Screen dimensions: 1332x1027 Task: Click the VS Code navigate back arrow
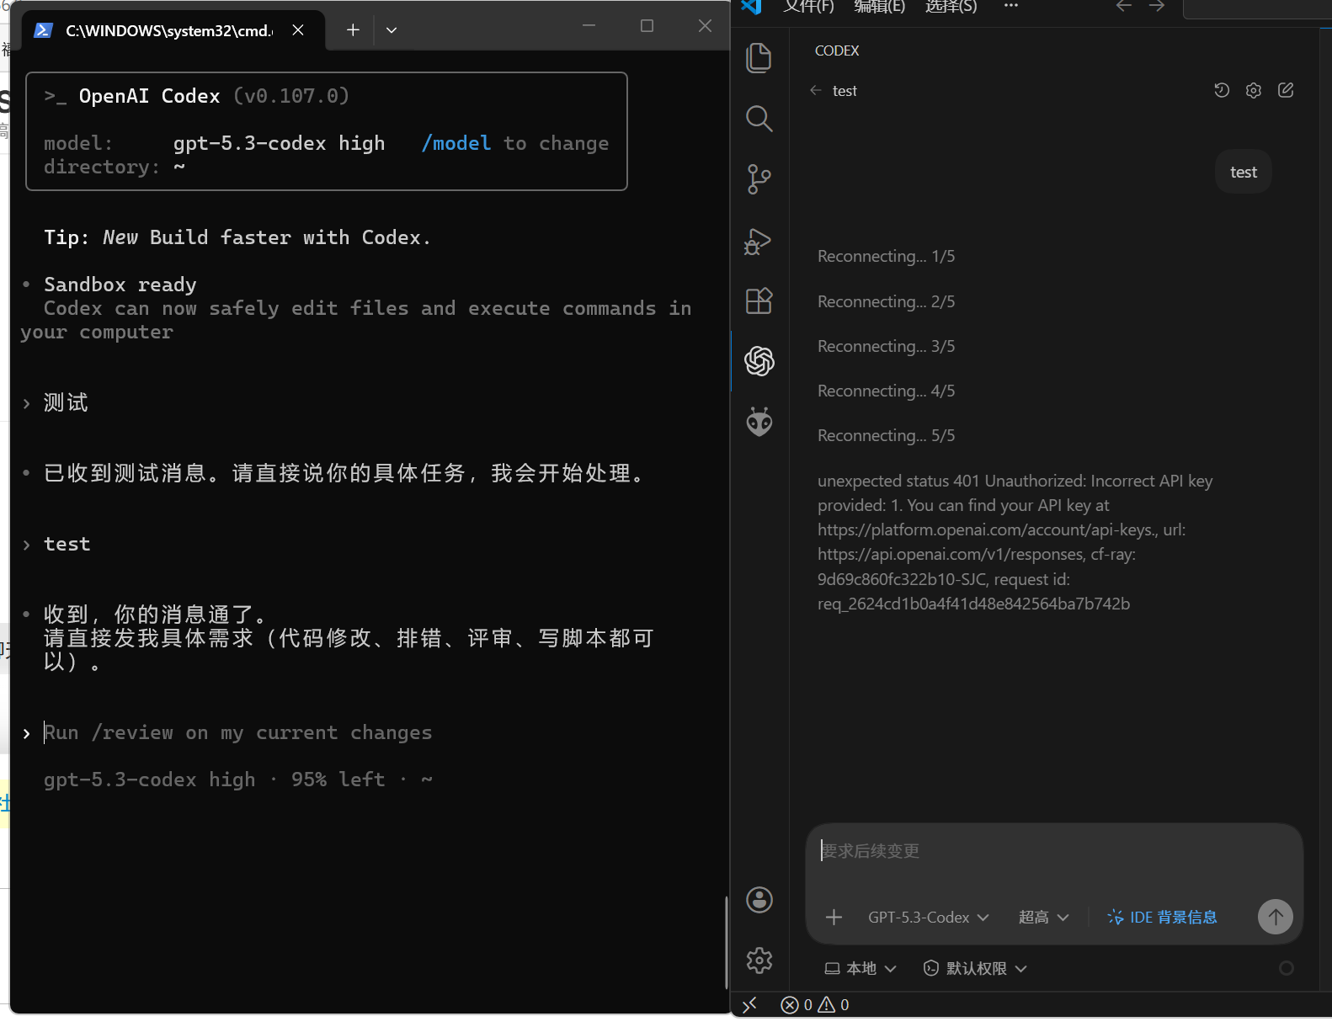click(x=1124, y=6)
